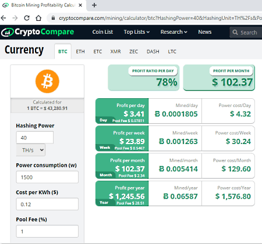
Task: Click the CryptoCompare logo
Action: pyautogui.click(x=37, y=32)
